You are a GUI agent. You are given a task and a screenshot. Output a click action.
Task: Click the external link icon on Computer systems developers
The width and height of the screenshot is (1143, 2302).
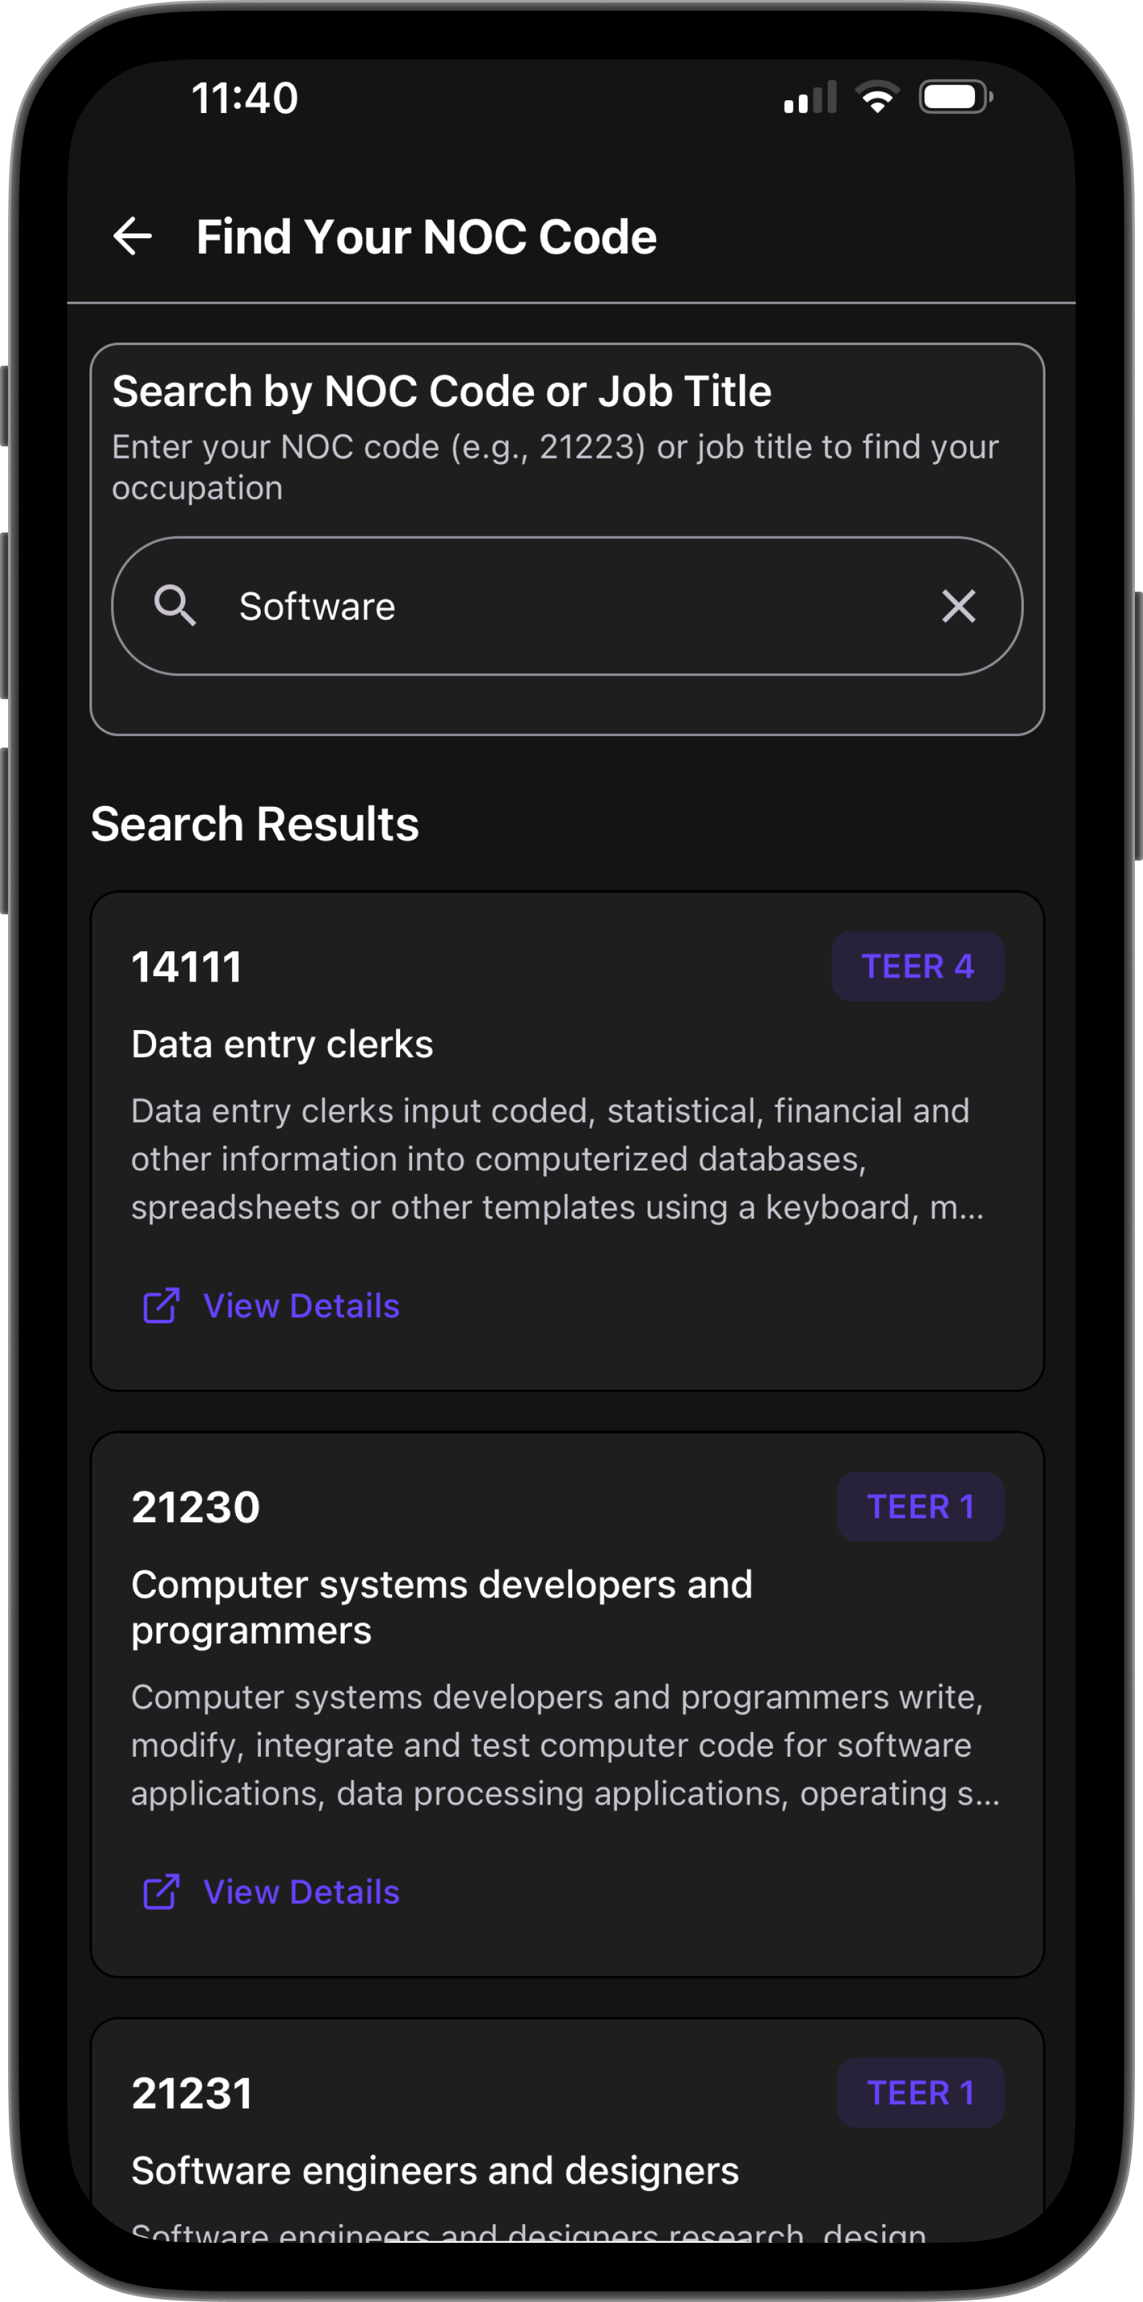(161, 1891)
